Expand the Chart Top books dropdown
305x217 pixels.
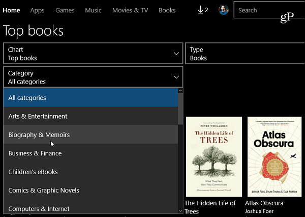(x=93, y=53)
